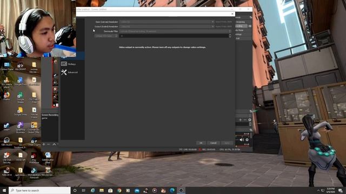Click OBS Studio taskbar icon
This screenshot has height=194, width=346.
[181, 190]
